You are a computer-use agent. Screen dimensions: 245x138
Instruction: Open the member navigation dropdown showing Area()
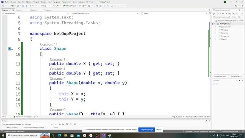(174, 13)
